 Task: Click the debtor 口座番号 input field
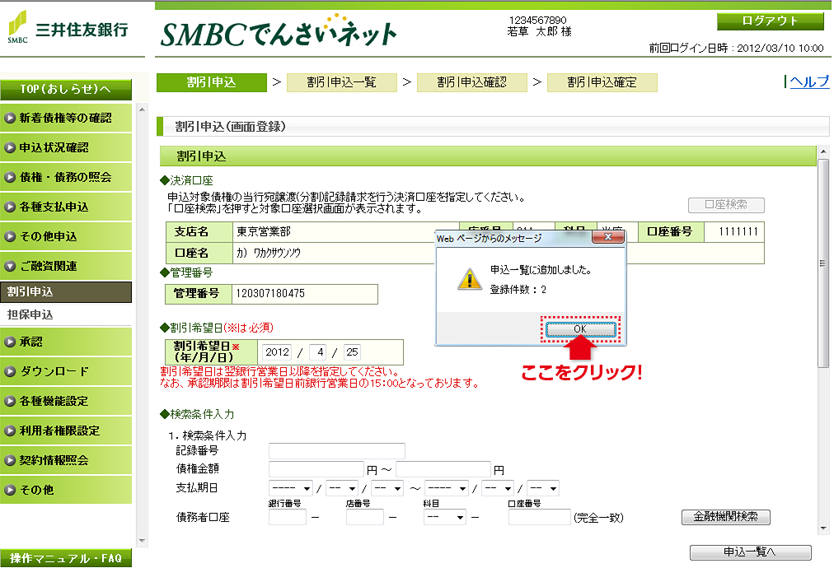tap(540, 517)
